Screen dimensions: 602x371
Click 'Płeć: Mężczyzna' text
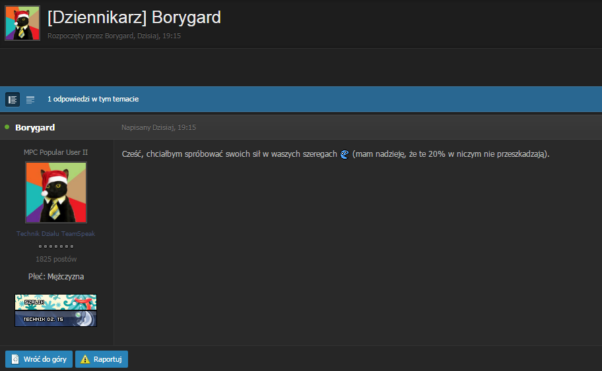tap(56, 276)
